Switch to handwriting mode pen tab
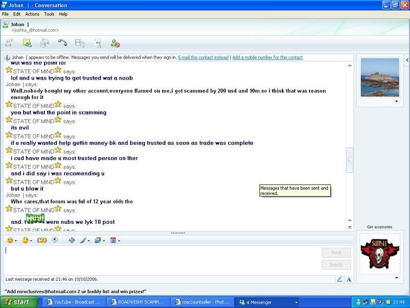 [x=339, y=279]
